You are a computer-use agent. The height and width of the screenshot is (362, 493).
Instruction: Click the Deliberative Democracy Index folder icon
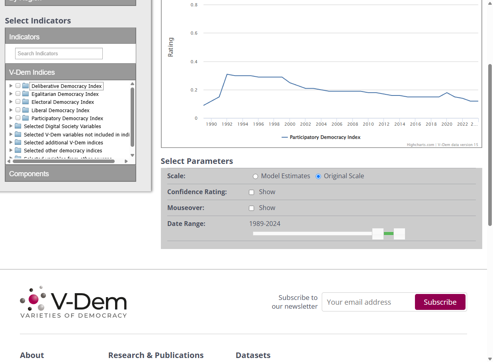25,86
